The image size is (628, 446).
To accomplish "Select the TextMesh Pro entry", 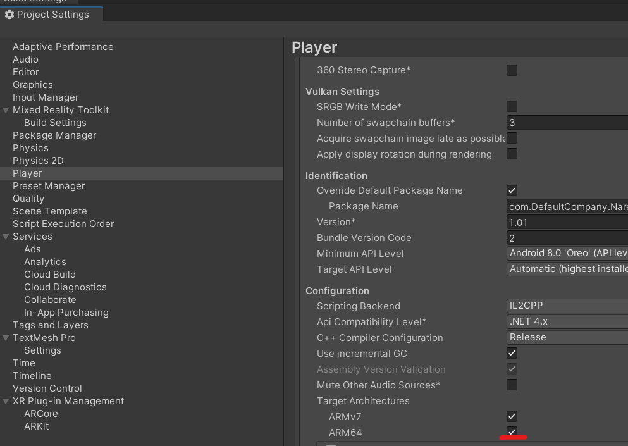I will coord(44,338).
